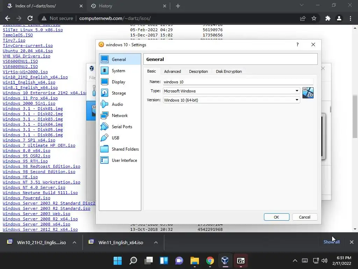Open Chrome three-dot menu
The image size is (358, 269).
pos(350,18)
